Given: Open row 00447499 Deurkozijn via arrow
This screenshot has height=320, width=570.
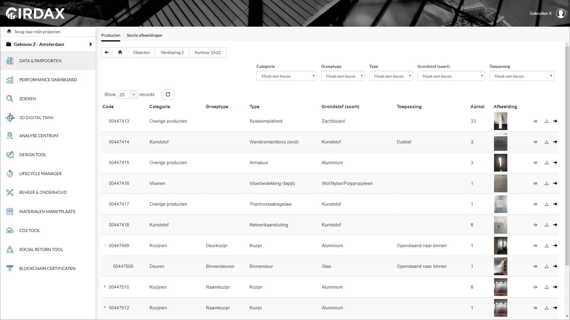Looking at the screenshot, I should click(x=555, y=246).
